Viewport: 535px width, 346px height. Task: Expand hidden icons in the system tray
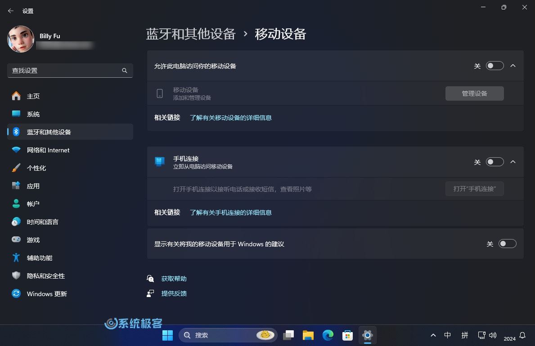coord(433,335)
